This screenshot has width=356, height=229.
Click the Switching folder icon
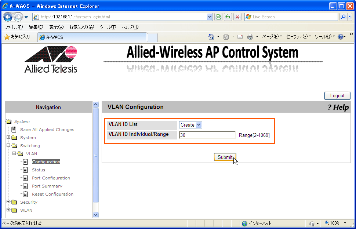click(14, 145)
